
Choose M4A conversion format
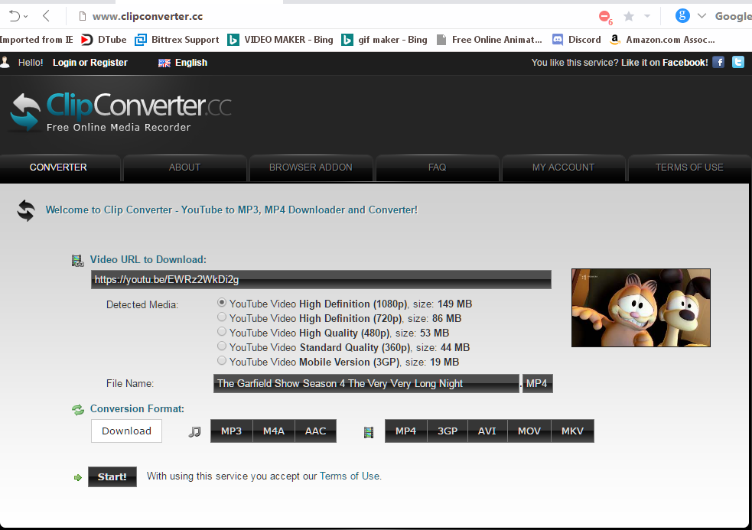point(273,431)
